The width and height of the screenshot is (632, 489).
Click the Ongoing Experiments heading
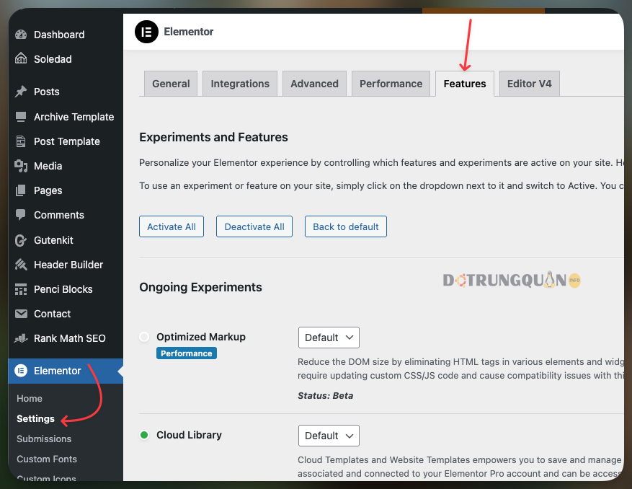[x=201, y=287]
